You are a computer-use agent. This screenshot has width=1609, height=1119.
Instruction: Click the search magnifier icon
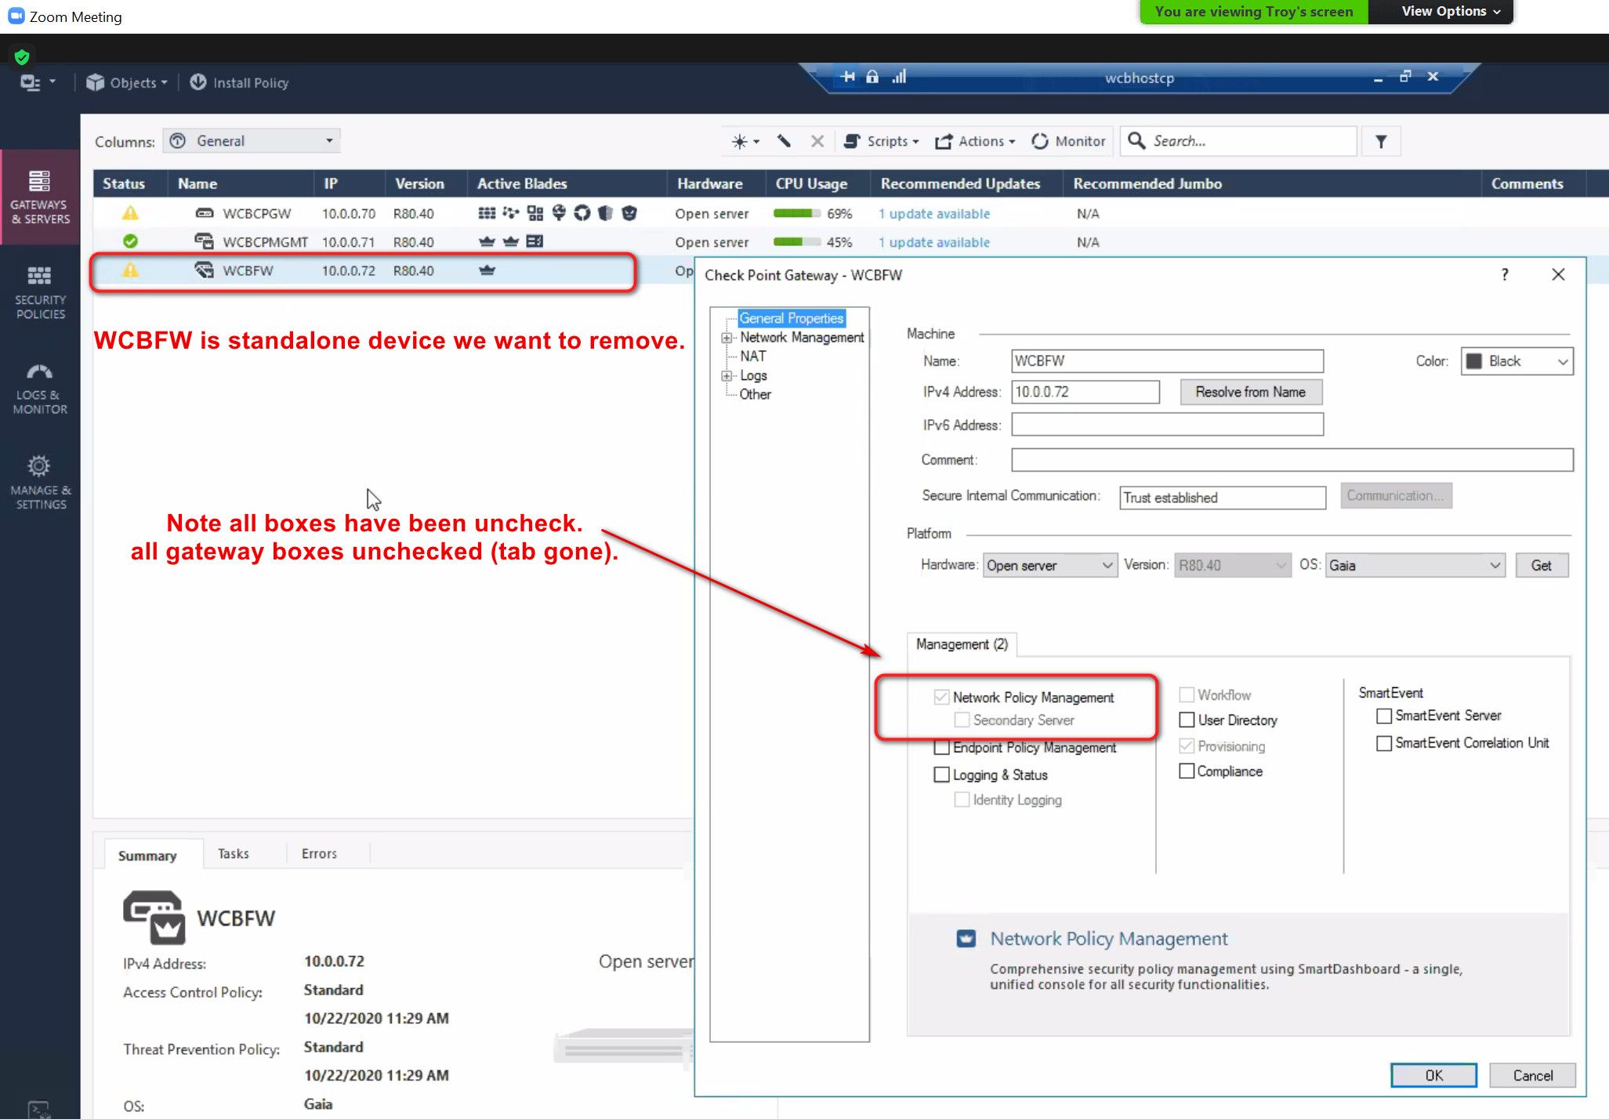tap(1136, 140)
